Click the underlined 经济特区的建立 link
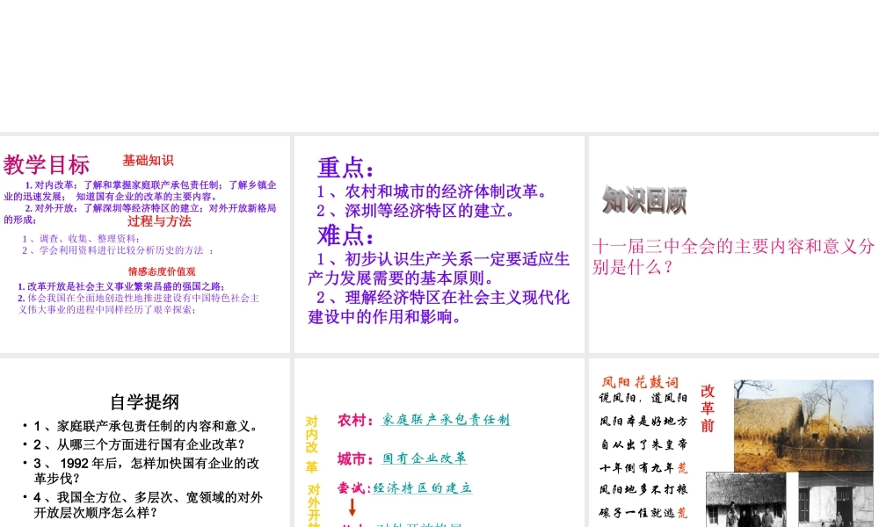Screen dimensions: 879x527 click(x=422, y=487)
